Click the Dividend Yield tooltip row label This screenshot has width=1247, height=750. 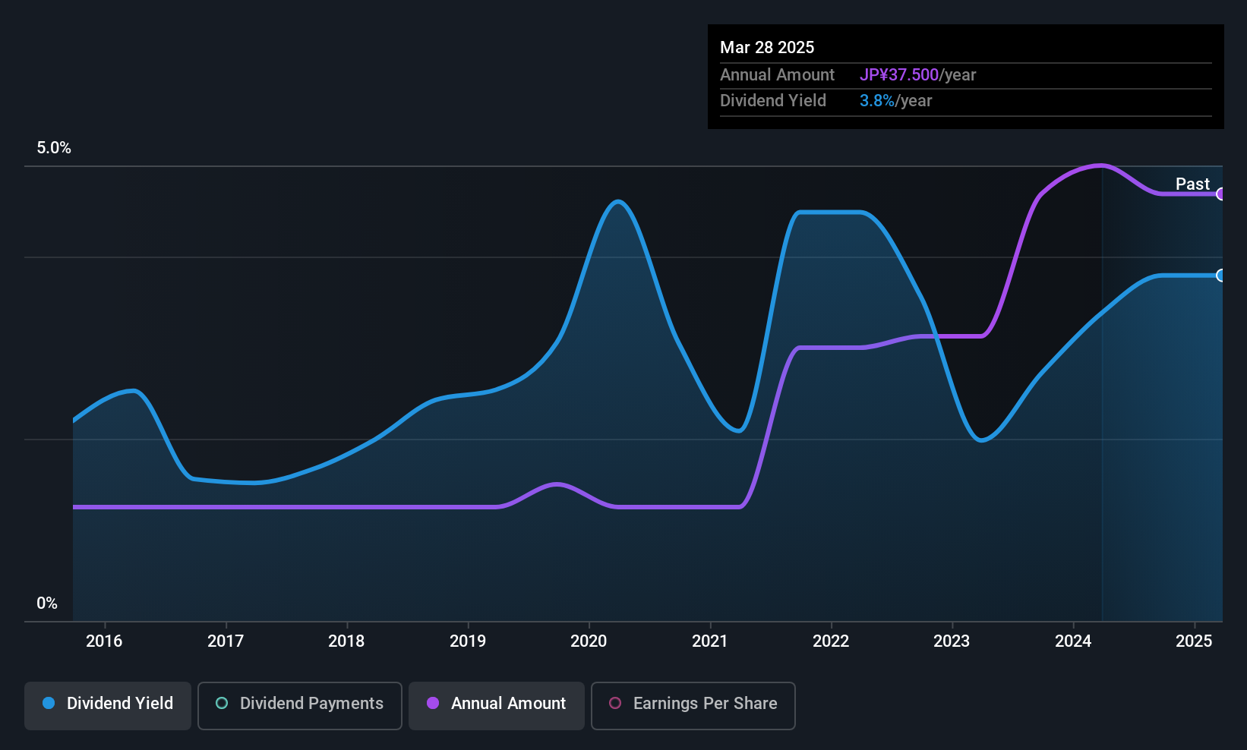pos(773,101)
